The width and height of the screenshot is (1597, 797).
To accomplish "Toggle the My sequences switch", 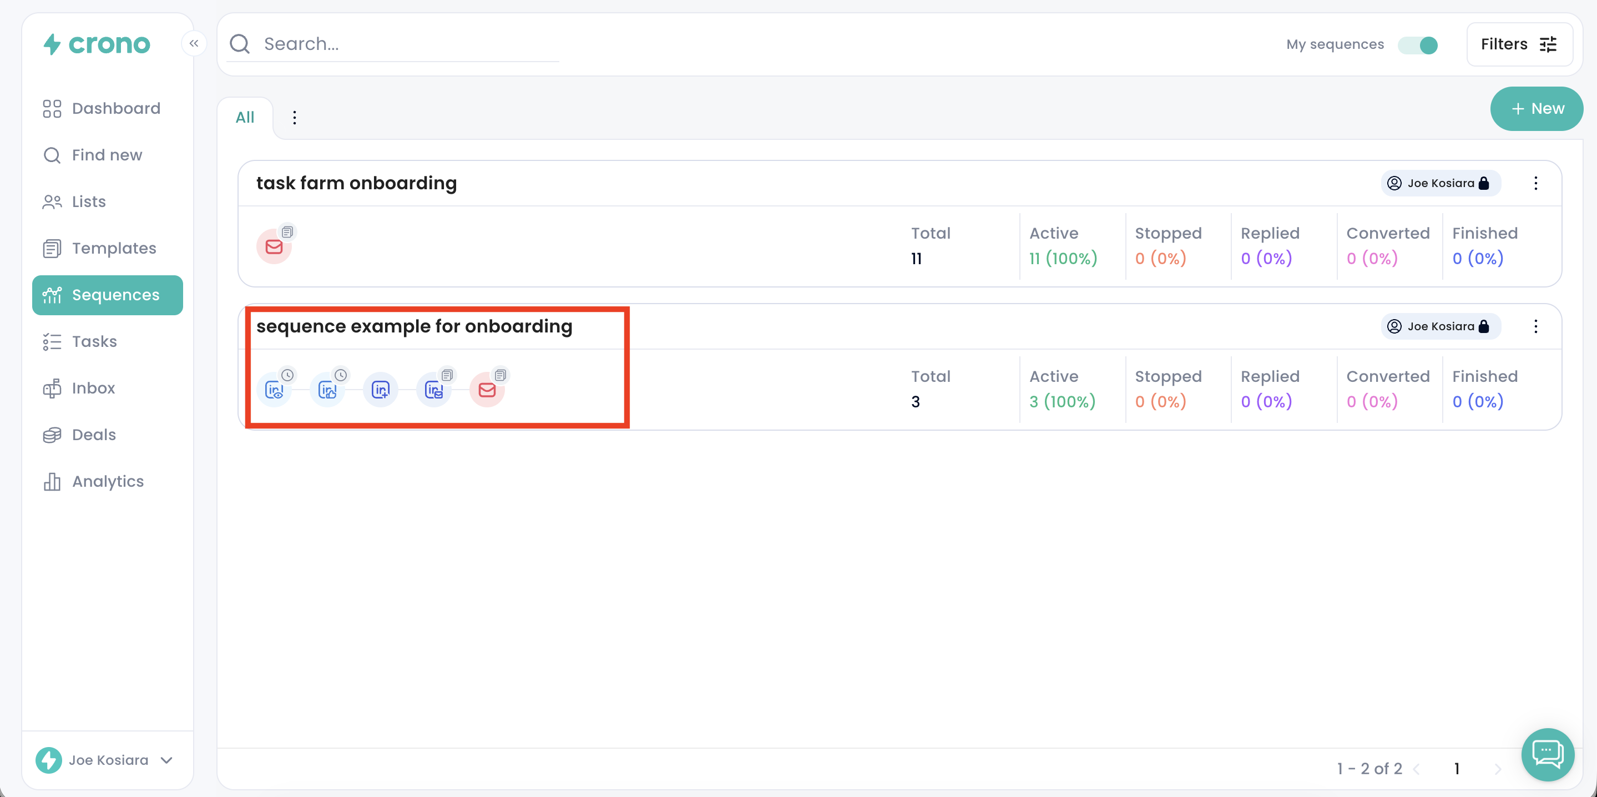I will click(x=1418, y=44).
